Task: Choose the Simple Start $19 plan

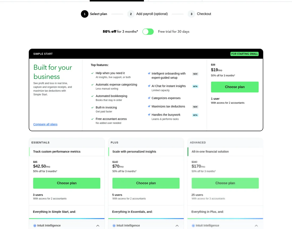Action: 235,87
